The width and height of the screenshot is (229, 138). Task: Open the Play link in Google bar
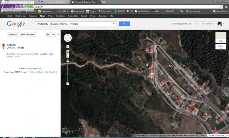pyautogui.click(x=50, y=16)
